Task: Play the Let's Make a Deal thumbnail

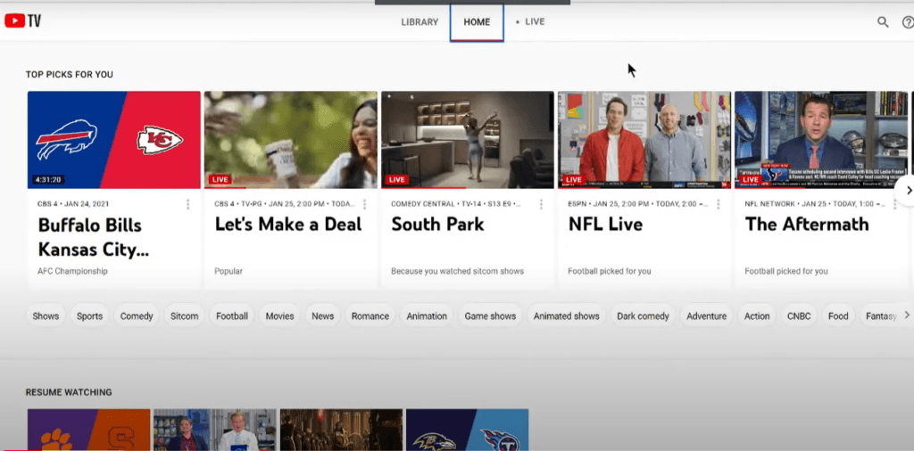Action: [290, 140]
